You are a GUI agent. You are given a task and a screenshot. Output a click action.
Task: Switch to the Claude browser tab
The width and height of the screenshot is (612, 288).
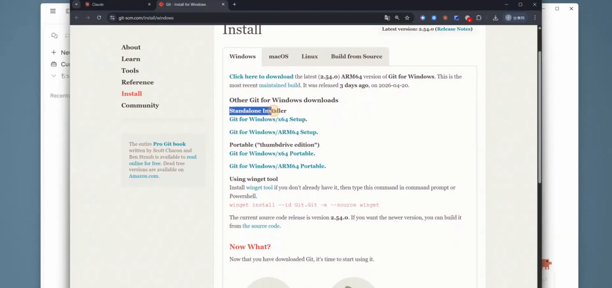click(x=117, y=4)
